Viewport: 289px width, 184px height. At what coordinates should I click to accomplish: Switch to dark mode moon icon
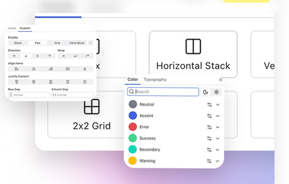point(205,92)
